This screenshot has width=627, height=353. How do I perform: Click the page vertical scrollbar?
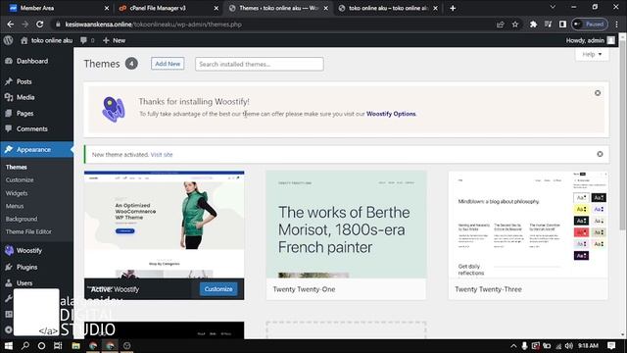(623, 136)
